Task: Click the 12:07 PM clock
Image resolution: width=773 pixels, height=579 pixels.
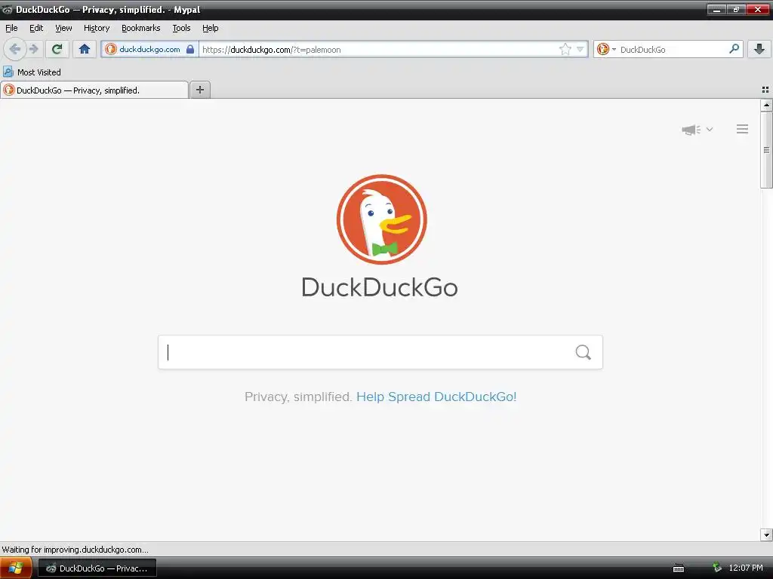Action: (745, 568)
